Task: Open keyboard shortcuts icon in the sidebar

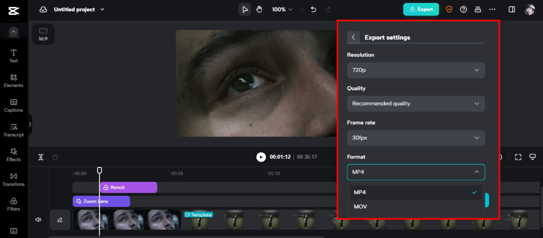Action: [13, 231]
